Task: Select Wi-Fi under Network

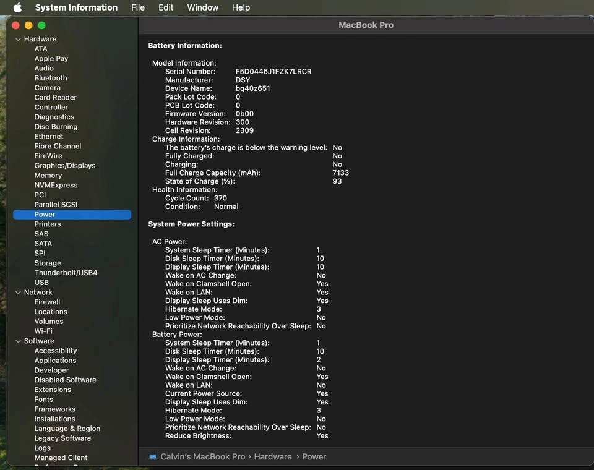Action: [x=43, y=331]
